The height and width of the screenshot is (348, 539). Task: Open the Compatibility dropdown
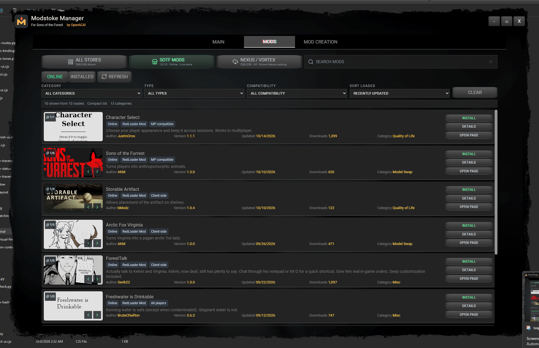[297, 93]
